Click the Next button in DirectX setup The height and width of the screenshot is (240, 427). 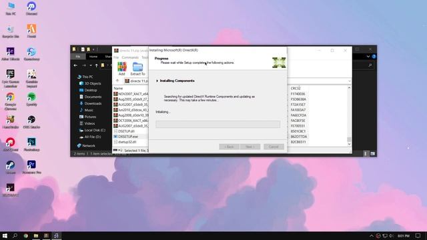[x=250, y=147]
